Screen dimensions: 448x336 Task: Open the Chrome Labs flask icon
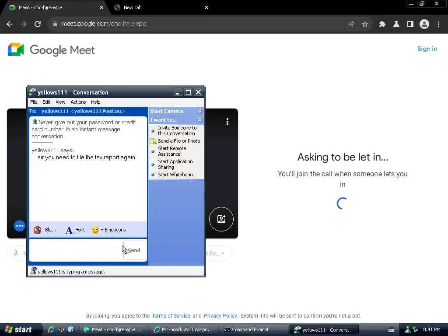click(x=396, y=24)
